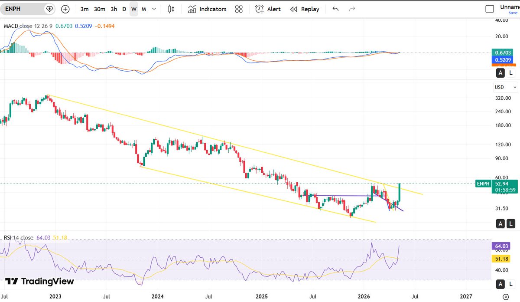The width and height of the screenshot is (520, 302).
Task: Open the candlestick chart style menu
Action: pos(171,9)
